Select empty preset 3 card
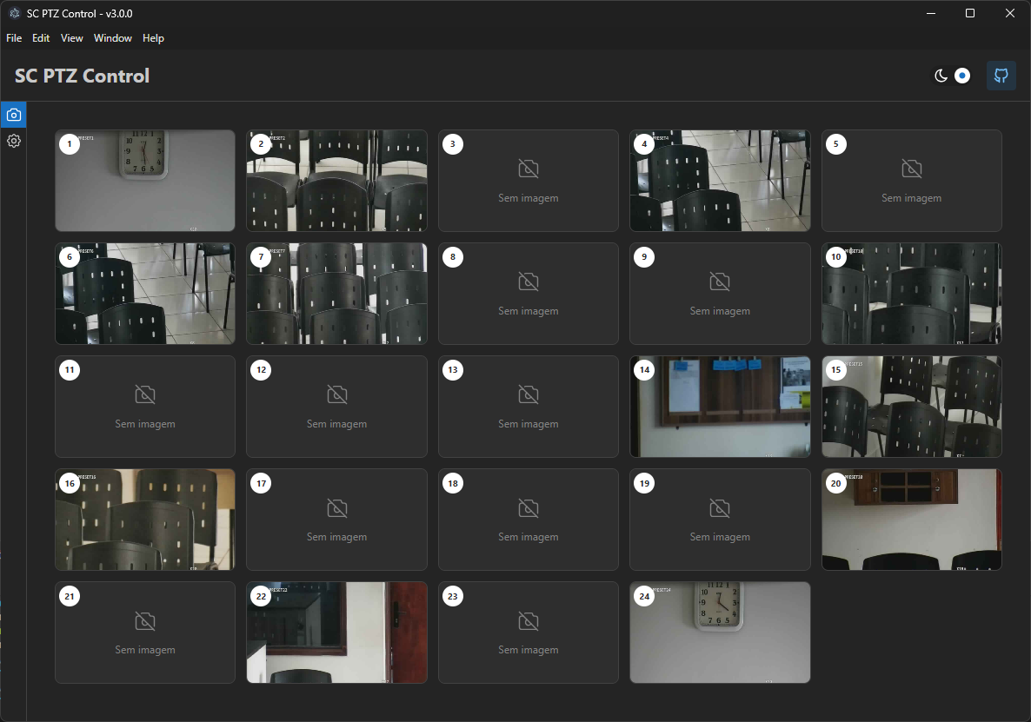Image resolution: width=1031 pixels, height=722 pixels. coord(528,181)
